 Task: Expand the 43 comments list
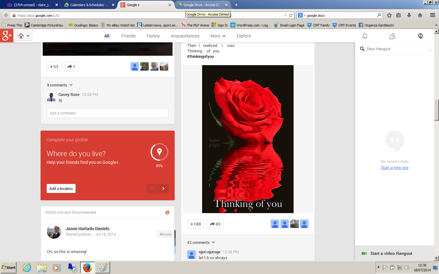coord(201,243)
